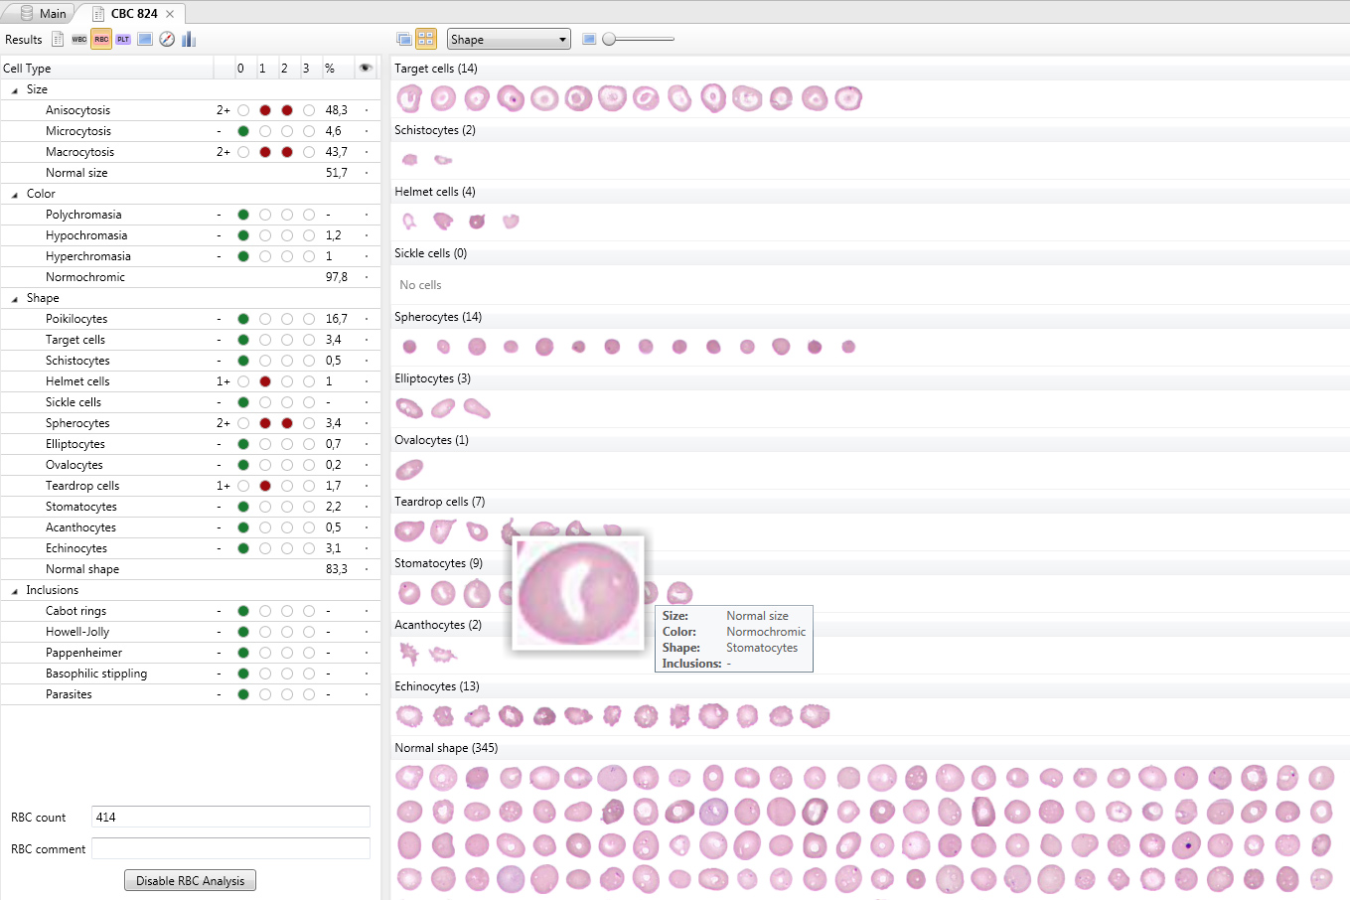Select the CBC 824 tab
Image resolution: width=1350 pixels, height=900 pixels.
pyautogui.click(x=134, y=14)
